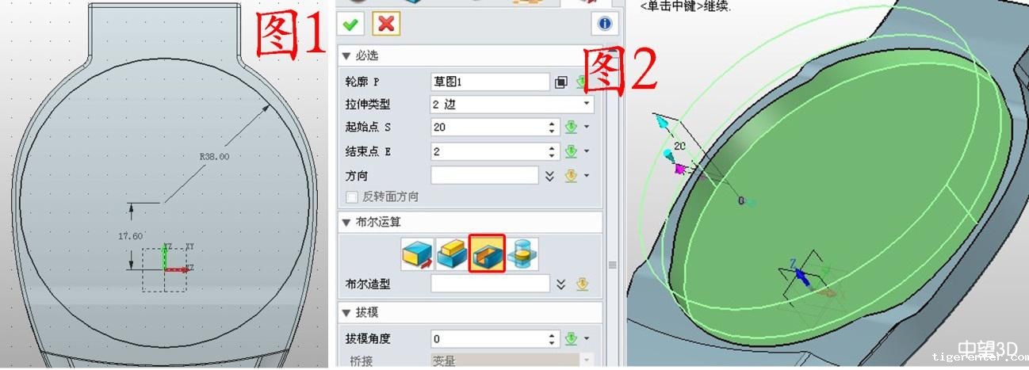This screenshot has width=1029, height=370.
Task: Select the highlighted cut boolean icon
Action: coord(487,254)
